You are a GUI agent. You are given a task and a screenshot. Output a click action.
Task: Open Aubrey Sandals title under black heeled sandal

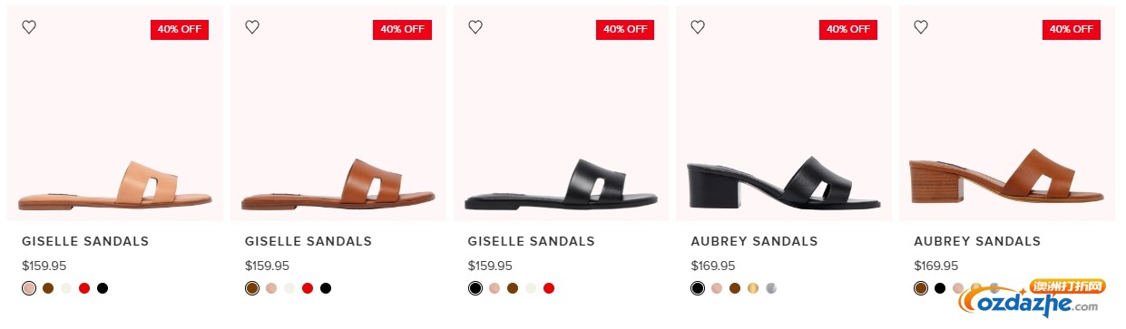pyautogui.click(x=754, y=241)
